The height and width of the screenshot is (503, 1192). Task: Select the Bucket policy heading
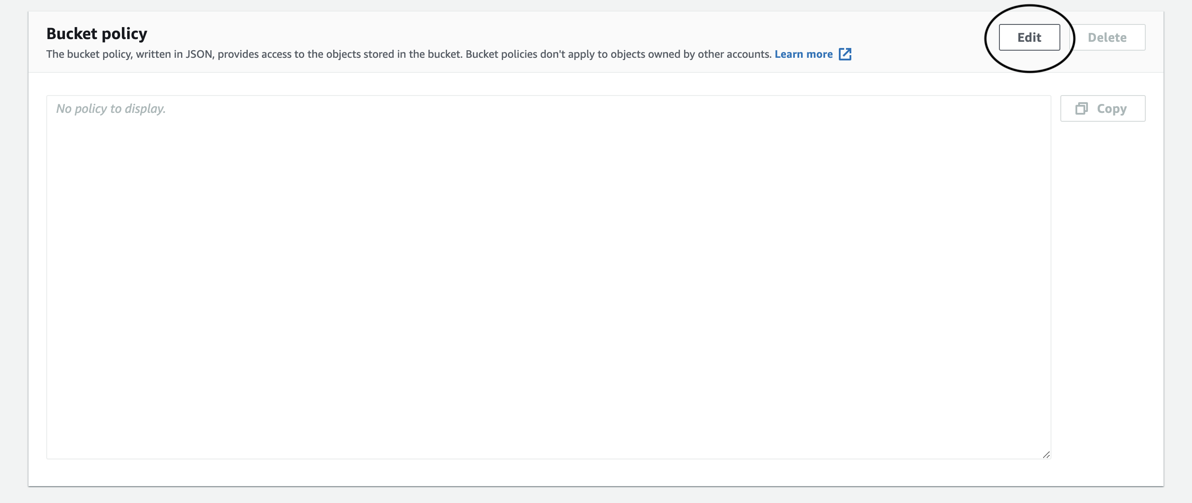pos(96,33)
